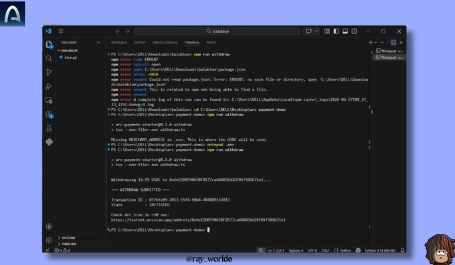Image resolution: width=455 pixels, height=265 pixels.
Task: Change line endings via CRLF
Action: pyautogui.click(x=325, y=250)
